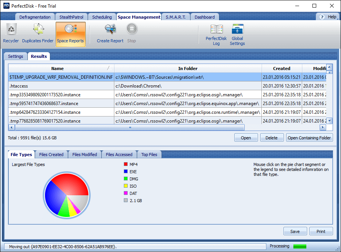Viewport: 341px width, 252px height.
Task: Click the green Processing progress indicator
Action: (300, 246)
